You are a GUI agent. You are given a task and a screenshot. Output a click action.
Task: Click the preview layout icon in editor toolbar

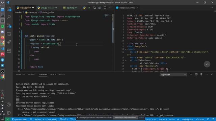[x=100, y=8]
